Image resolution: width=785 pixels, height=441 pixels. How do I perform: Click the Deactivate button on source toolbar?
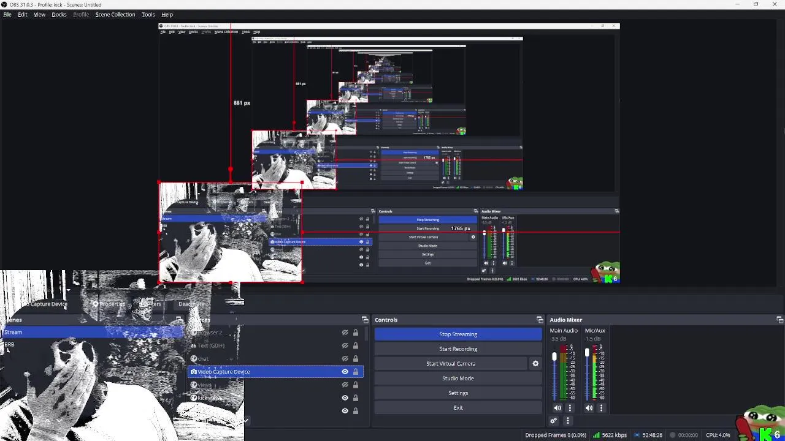tap(191, 304)
